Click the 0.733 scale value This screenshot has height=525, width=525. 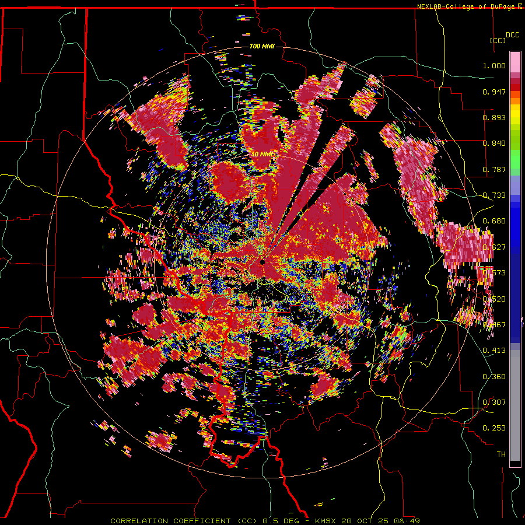pyautogui.click(x=494, y=195)
